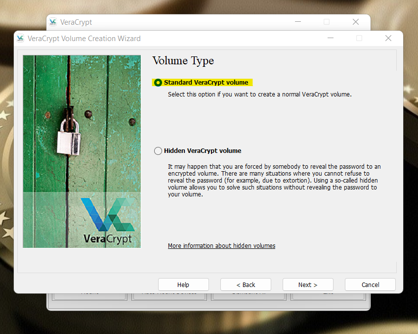Click the hidden volume paragraph beginning 'It may happen that you are forced'
The width and height of the screenshot is (418, 334).
tap(274, 181)
